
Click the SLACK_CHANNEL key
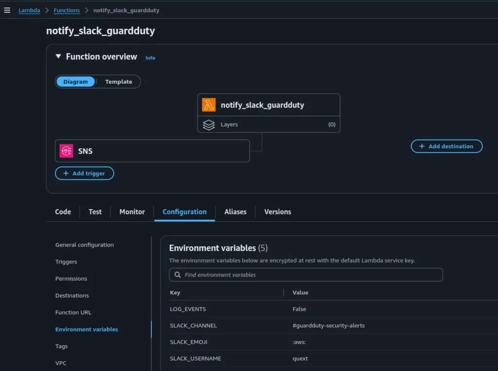[x=194, y=326]
